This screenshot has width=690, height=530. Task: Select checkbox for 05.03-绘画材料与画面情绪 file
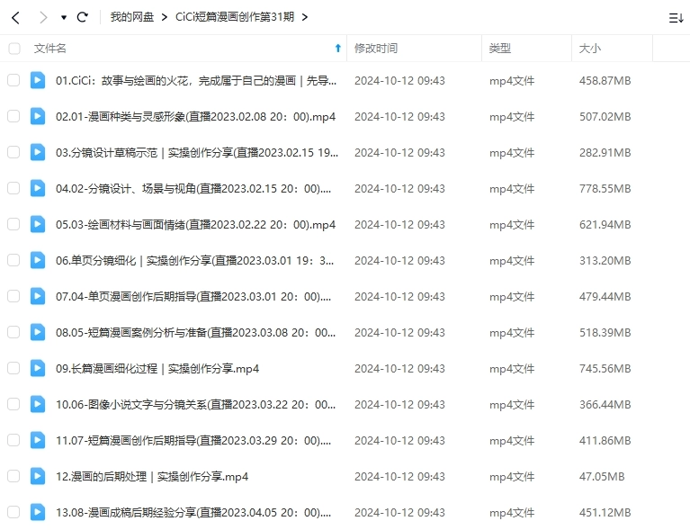[13, 224]
